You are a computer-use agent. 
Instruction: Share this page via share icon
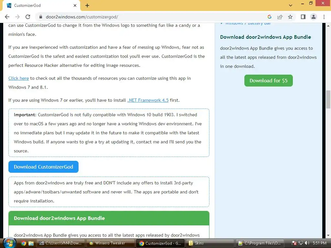pyautogui.click(x=280, y=17)
